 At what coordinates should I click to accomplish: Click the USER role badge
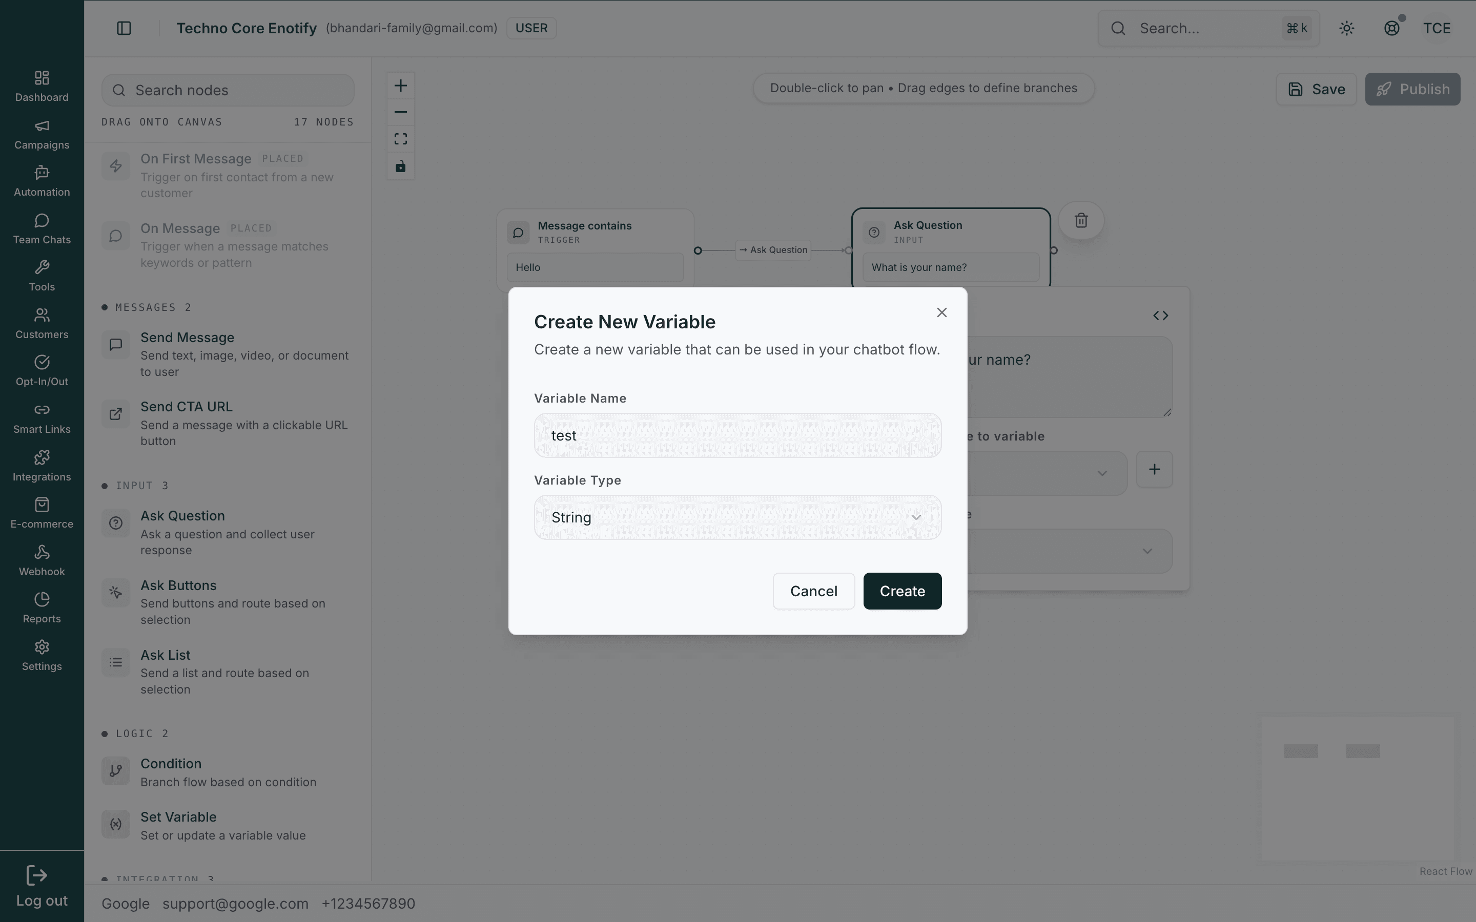531,28
